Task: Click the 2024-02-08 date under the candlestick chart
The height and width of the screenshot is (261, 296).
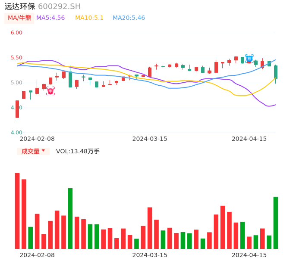Action: (x=37, y=139)
